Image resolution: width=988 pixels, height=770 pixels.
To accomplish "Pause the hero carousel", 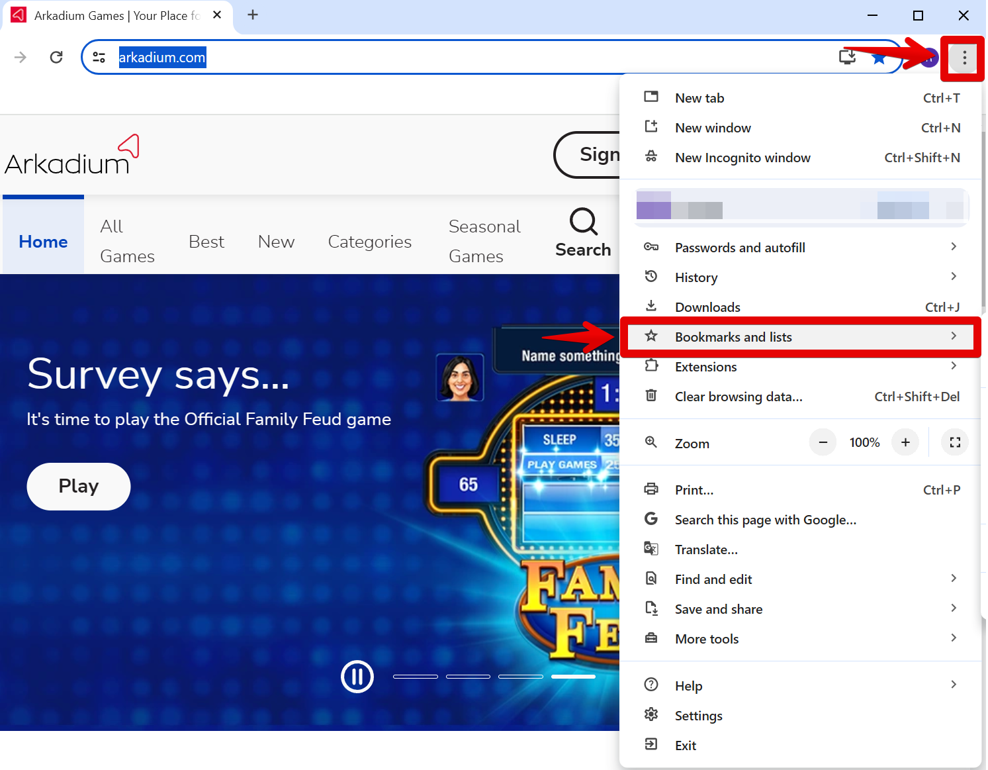I will (357, 677).
